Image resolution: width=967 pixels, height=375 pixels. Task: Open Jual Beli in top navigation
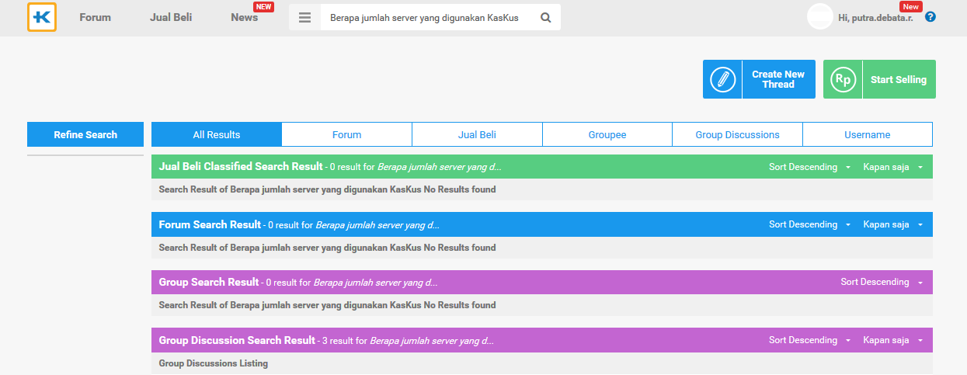pos(171,17)
